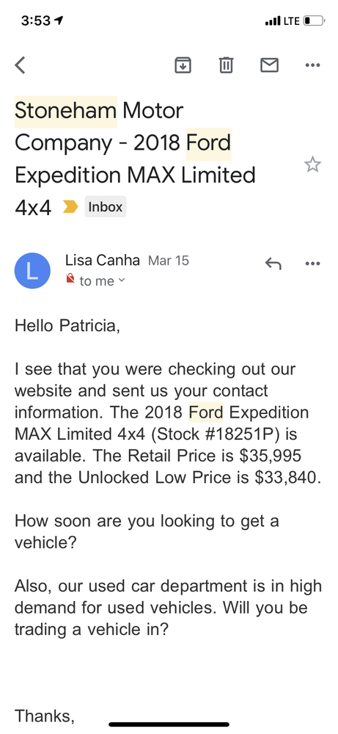Viewport: 338px width, 734px height.
Task: Tap the highlighted Stoneham search term
Action: coord(65,112)
